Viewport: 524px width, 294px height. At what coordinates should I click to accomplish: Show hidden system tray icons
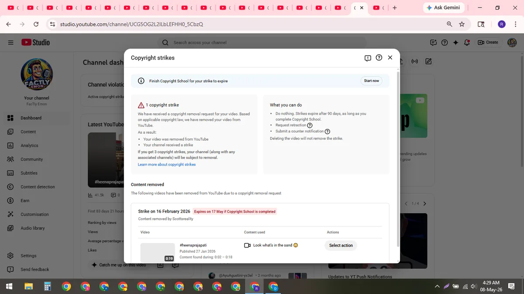(437, 286)
